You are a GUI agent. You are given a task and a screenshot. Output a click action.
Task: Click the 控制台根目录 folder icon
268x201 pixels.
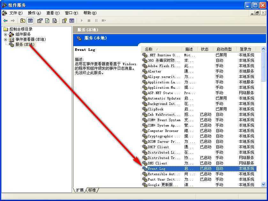[6, 29]
